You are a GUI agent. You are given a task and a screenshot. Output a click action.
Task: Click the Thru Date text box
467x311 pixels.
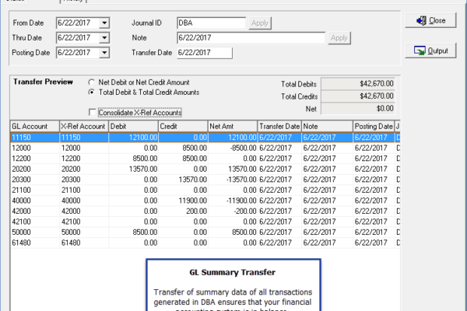pyautogui.click(x=78, y=38)
